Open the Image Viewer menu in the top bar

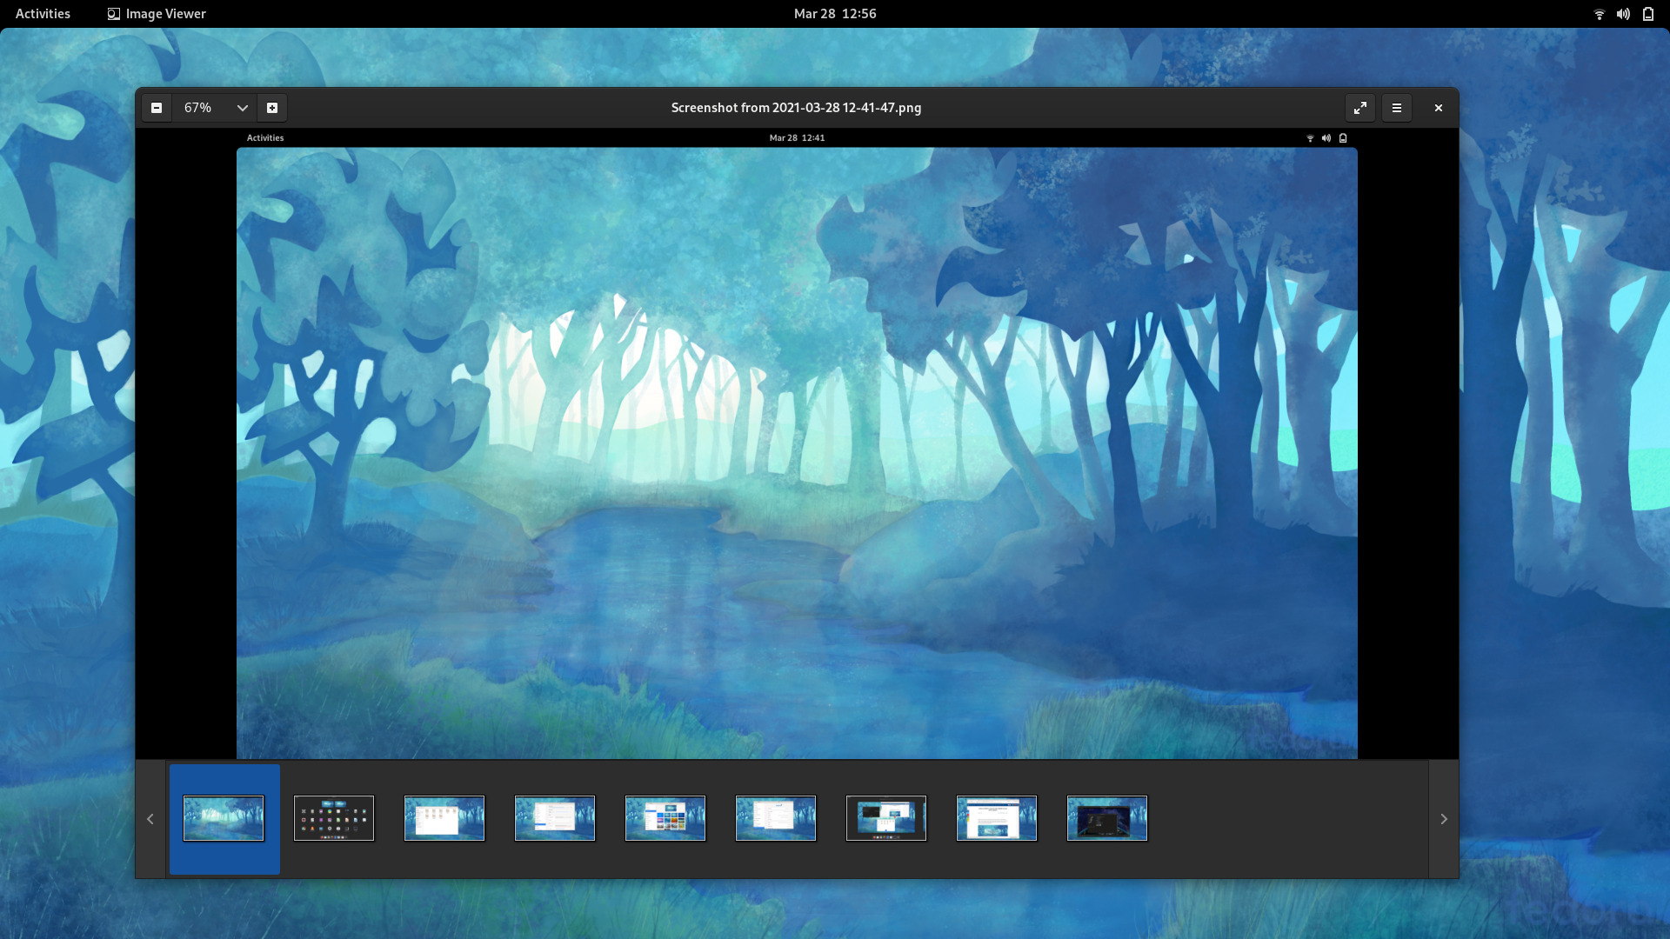(165, 13)
